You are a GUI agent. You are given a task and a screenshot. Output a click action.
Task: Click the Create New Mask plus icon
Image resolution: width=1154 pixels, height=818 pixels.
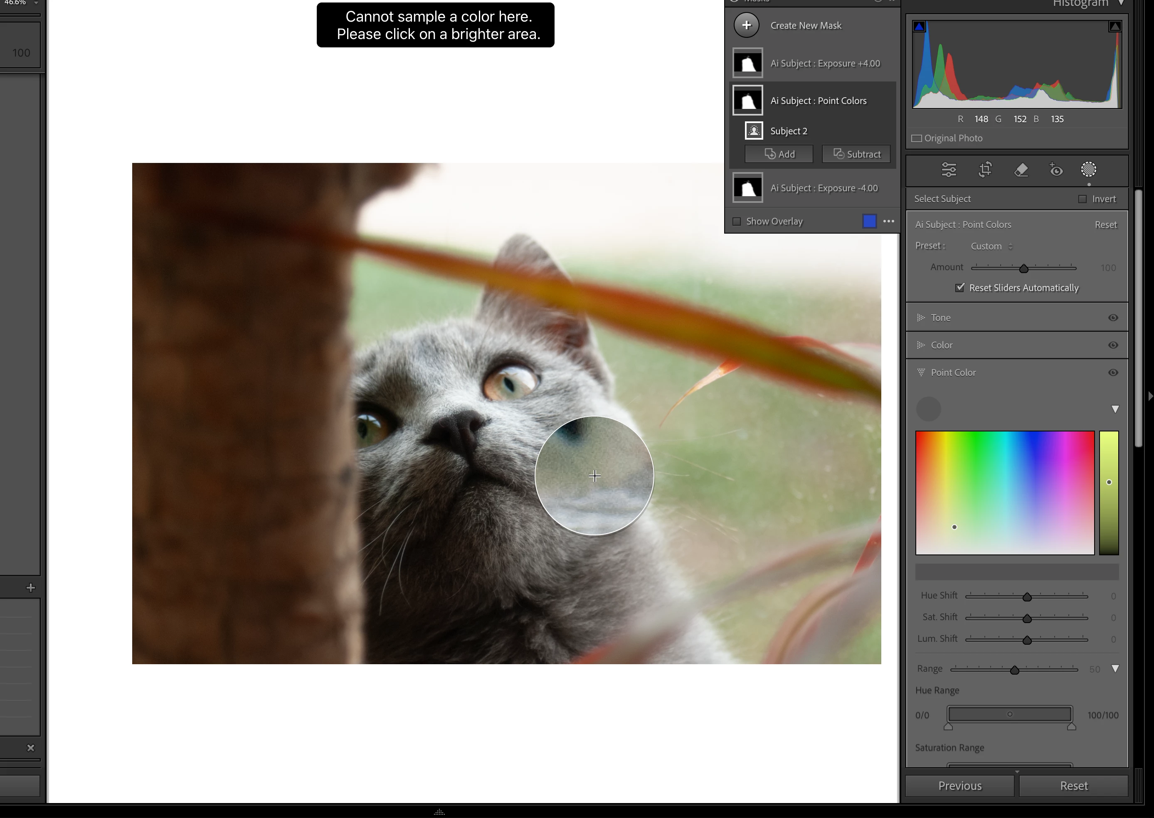coord(747,25)
